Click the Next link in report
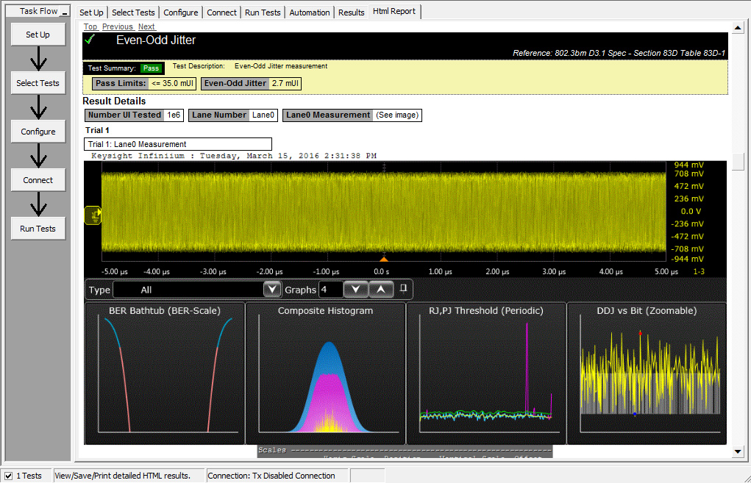This screenshot has height=483, width=751. click(146, 26)
